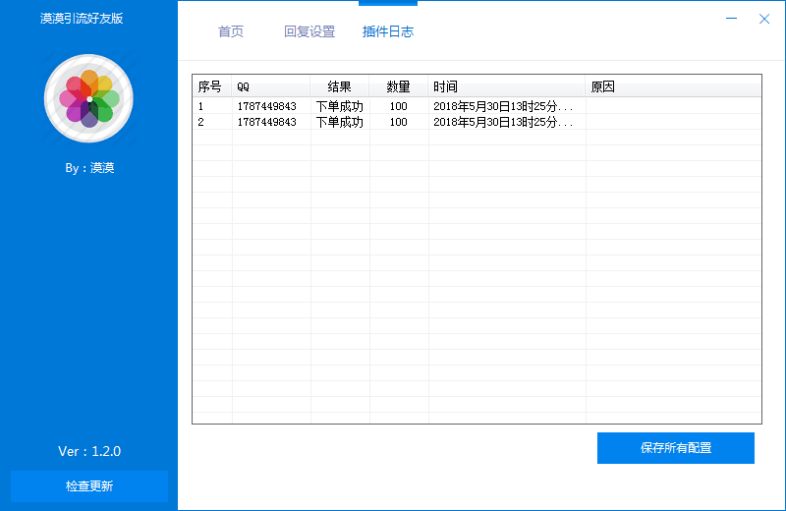Select the first row's QQ number 1787449843
The image size is (786, 511).
[x=266, y=106]
